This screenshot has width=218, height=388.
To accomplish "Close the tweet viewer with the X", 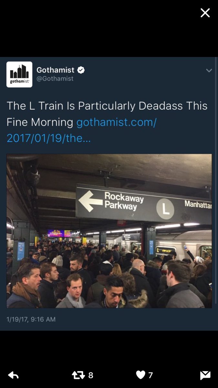I will click(x=205, y=13).
